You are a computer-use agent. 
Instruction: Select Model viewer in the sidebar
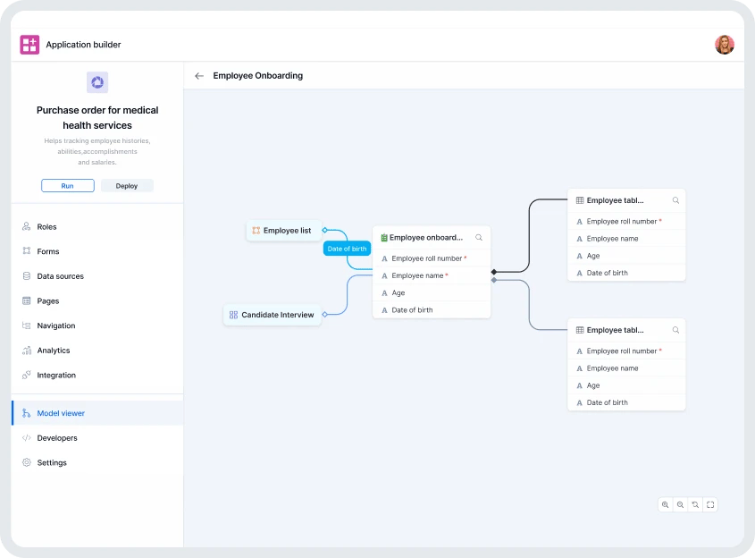coord(97,413)
